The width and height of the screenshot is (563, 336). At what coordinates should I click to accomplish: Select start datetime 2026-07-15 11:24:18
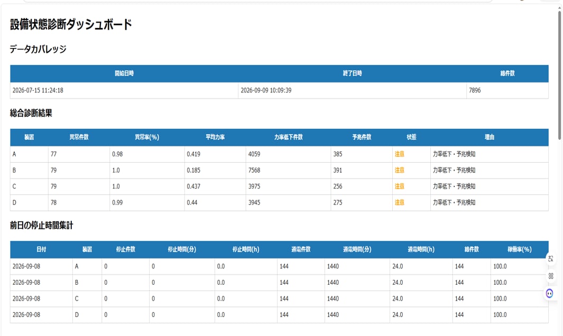(38, 90)
